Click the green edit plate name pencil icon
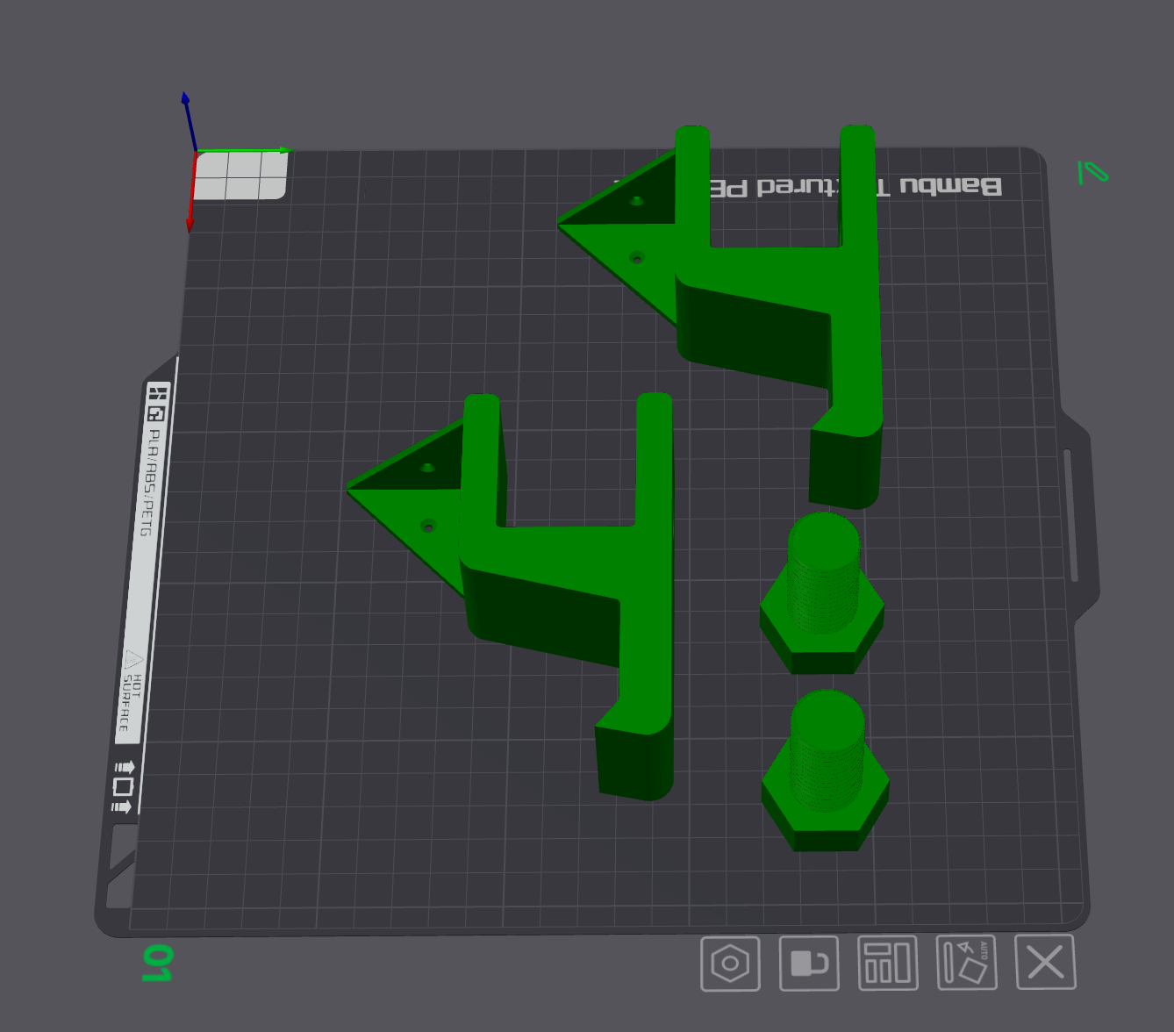Screen dimensions: 1174x1032 [x=1092, y=172]
